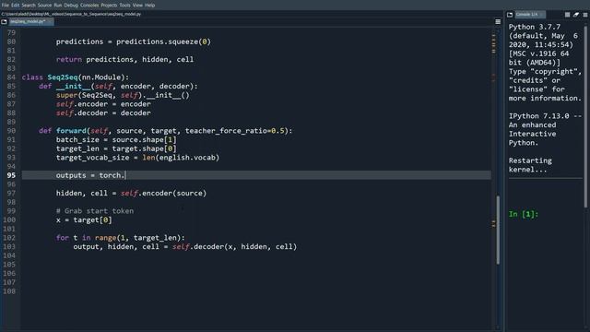Click 'self.decoder = decoder' line
590x332 pixels.
tap(103, 113)
